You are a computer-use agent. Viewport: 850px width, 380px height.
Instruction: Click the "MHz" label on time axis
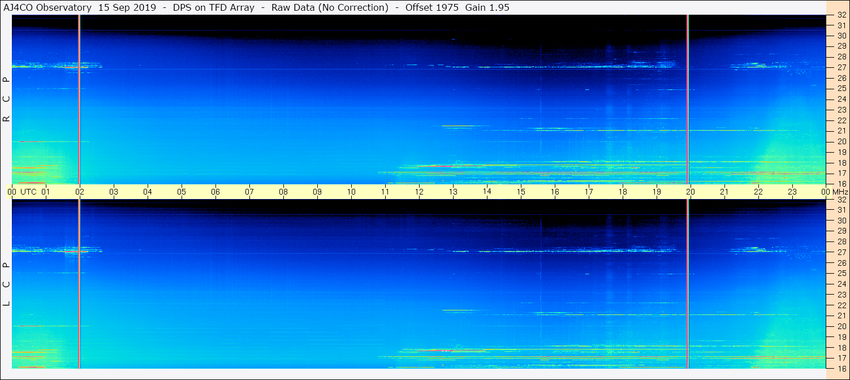coord(840,192)
